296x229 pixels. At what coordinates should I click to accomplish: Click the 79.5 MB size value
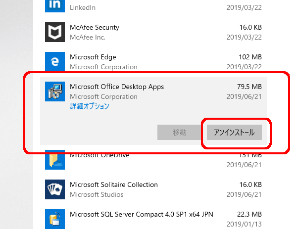point(249,87)
